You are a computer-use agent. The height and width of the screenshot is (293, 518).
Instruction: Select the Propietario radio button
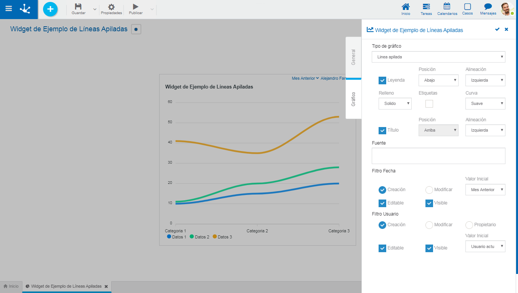(x=469, y=225)
